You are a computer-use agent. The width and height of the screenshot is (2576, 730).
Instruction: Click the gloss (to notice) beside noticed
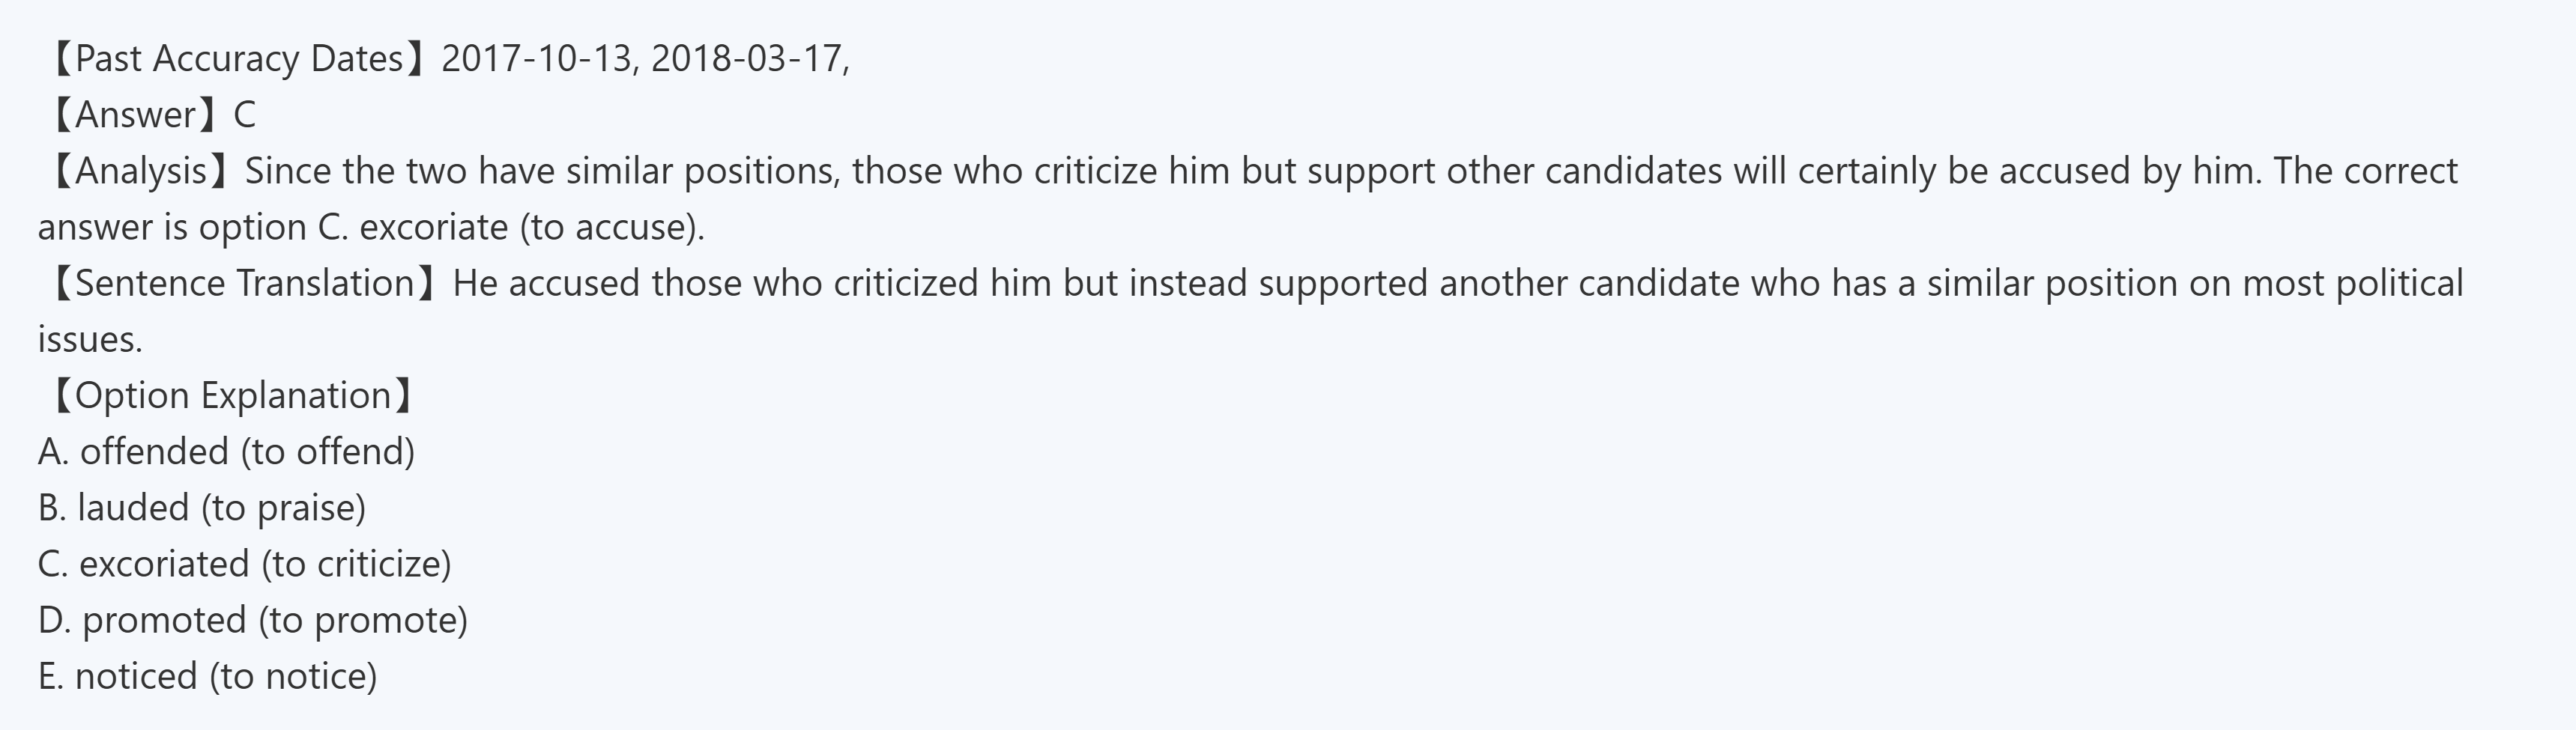click(293, 676)
